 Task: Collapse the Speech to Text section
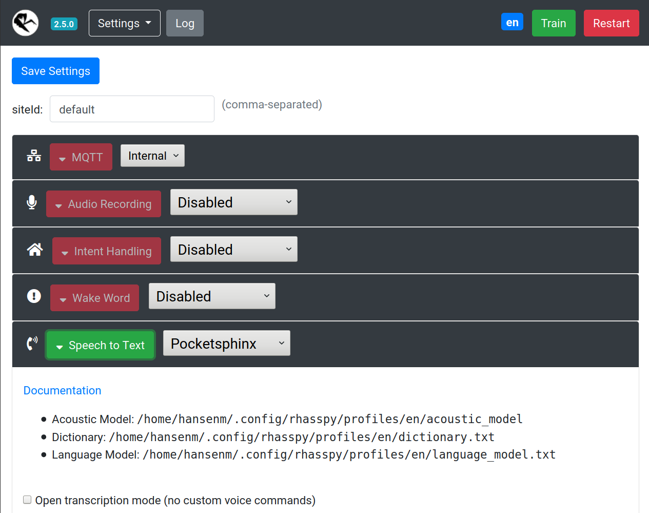point(100,345)
